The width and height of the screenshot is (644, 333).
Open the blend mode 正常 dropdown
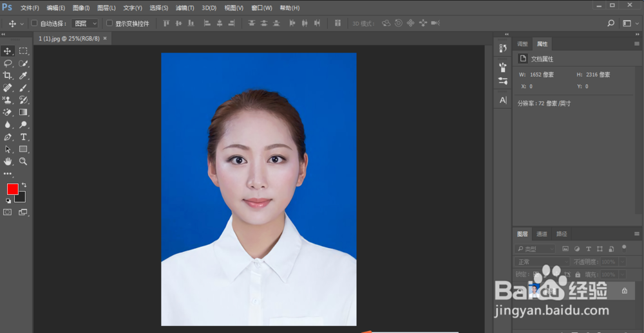542,262
